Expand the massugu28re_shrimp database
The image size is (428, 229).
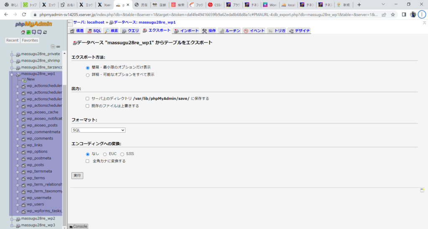coord(12,61)
